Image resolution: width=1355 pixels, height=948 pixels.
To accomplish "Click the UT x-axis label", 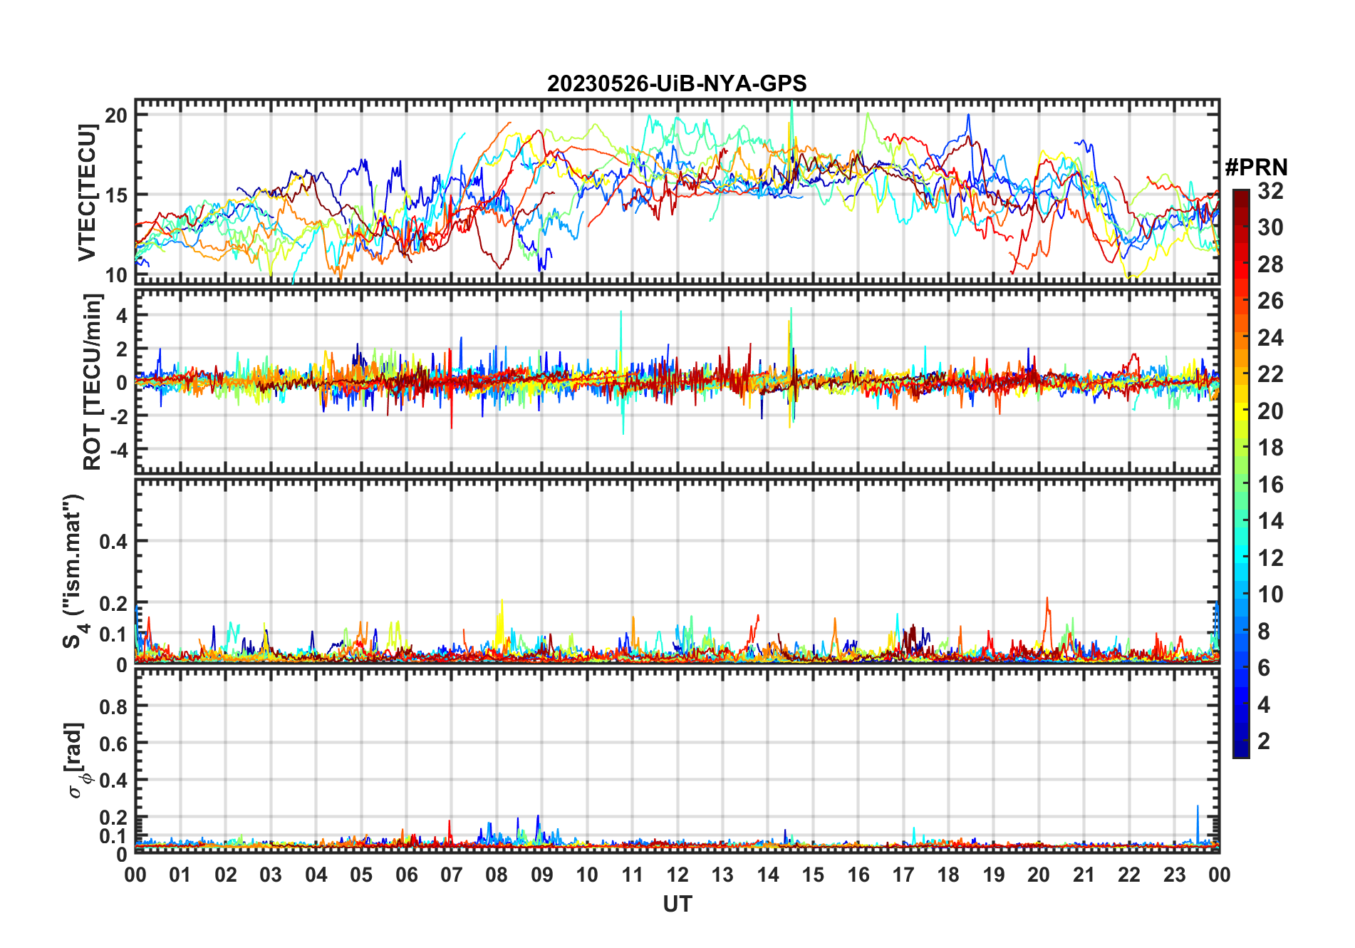I will [677, 905].
